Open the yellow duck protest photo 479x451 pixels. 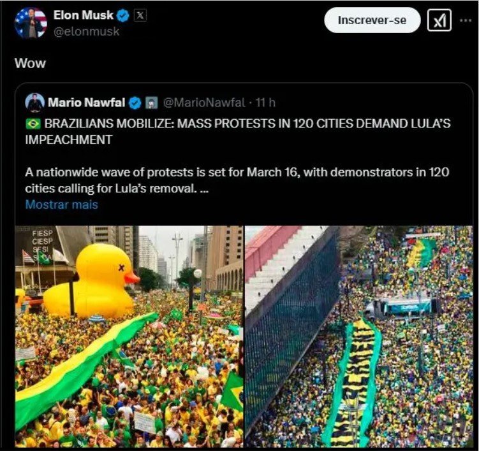[x=129, y=336]
